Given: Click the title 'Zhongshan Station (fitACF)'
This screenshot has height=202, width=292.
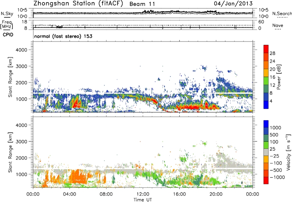Looking at the screenshot, I should tap(78, 4).
